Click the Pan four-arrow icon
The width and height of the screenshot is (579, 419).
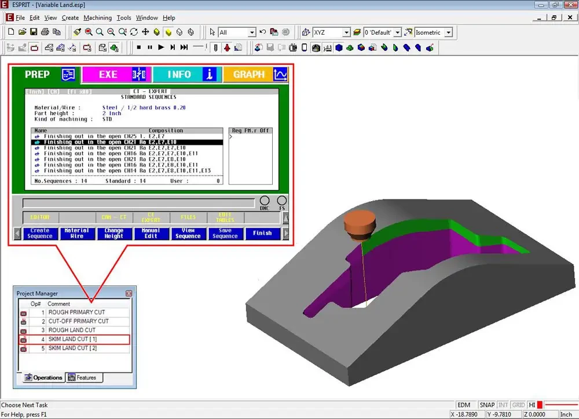click(145, 32)
